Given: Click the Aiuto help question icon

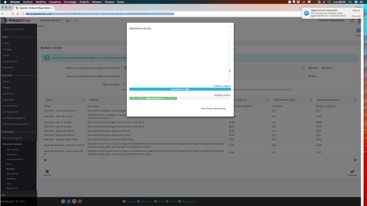Looking at the screenshot, I should 358,30.
